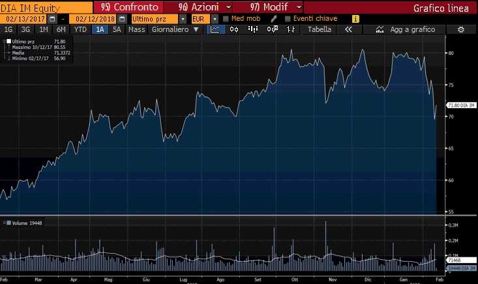Open the EUR currency dropdown arrow
Image resolution: width=478 pixels, height=284 pixels.
(215, 19)
